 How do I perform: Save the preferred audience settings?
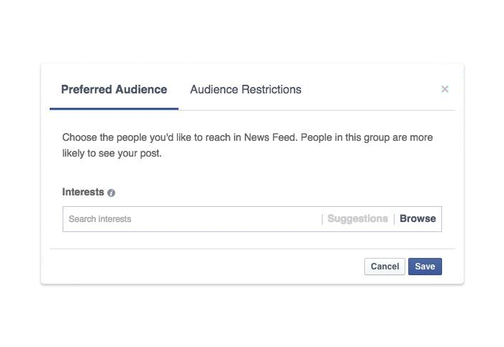coord(425,267)
